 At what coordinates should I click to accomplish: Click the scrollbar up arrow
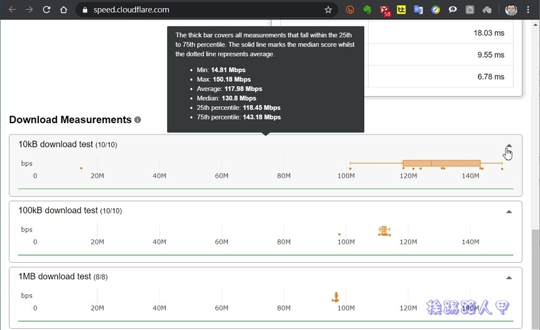pyautogui.click(x=536, y=25)
